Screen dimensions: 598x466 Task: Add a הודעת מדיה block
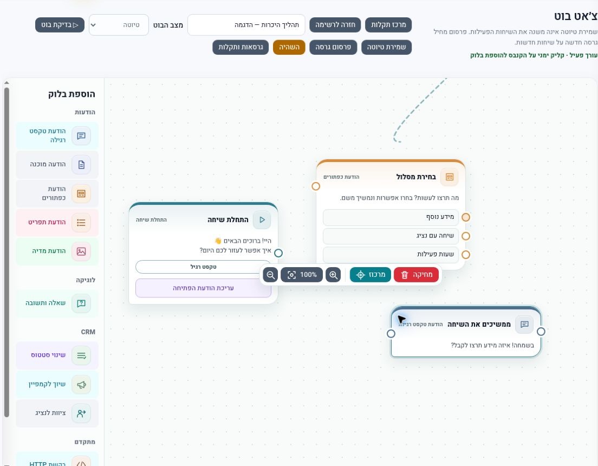point(57,251)
